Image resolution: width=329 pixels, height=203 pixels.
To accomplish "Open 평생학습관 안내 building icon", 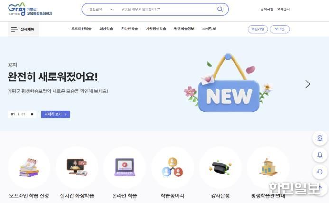I will [x=268, y=167].
